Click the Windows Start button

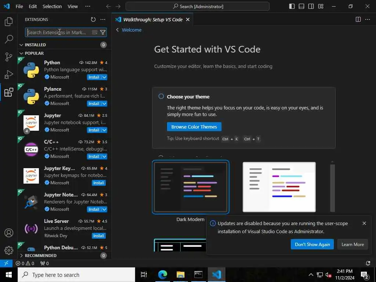click(x=9, y=275)
